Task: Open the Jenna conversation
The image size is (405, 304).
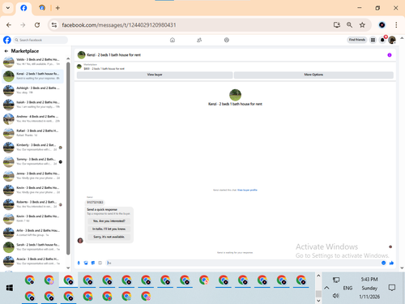Action: pos(32,176)
